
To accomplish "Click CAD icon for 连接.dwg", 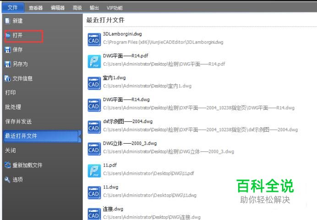I will pyautogui.click(x=94, y=214).
